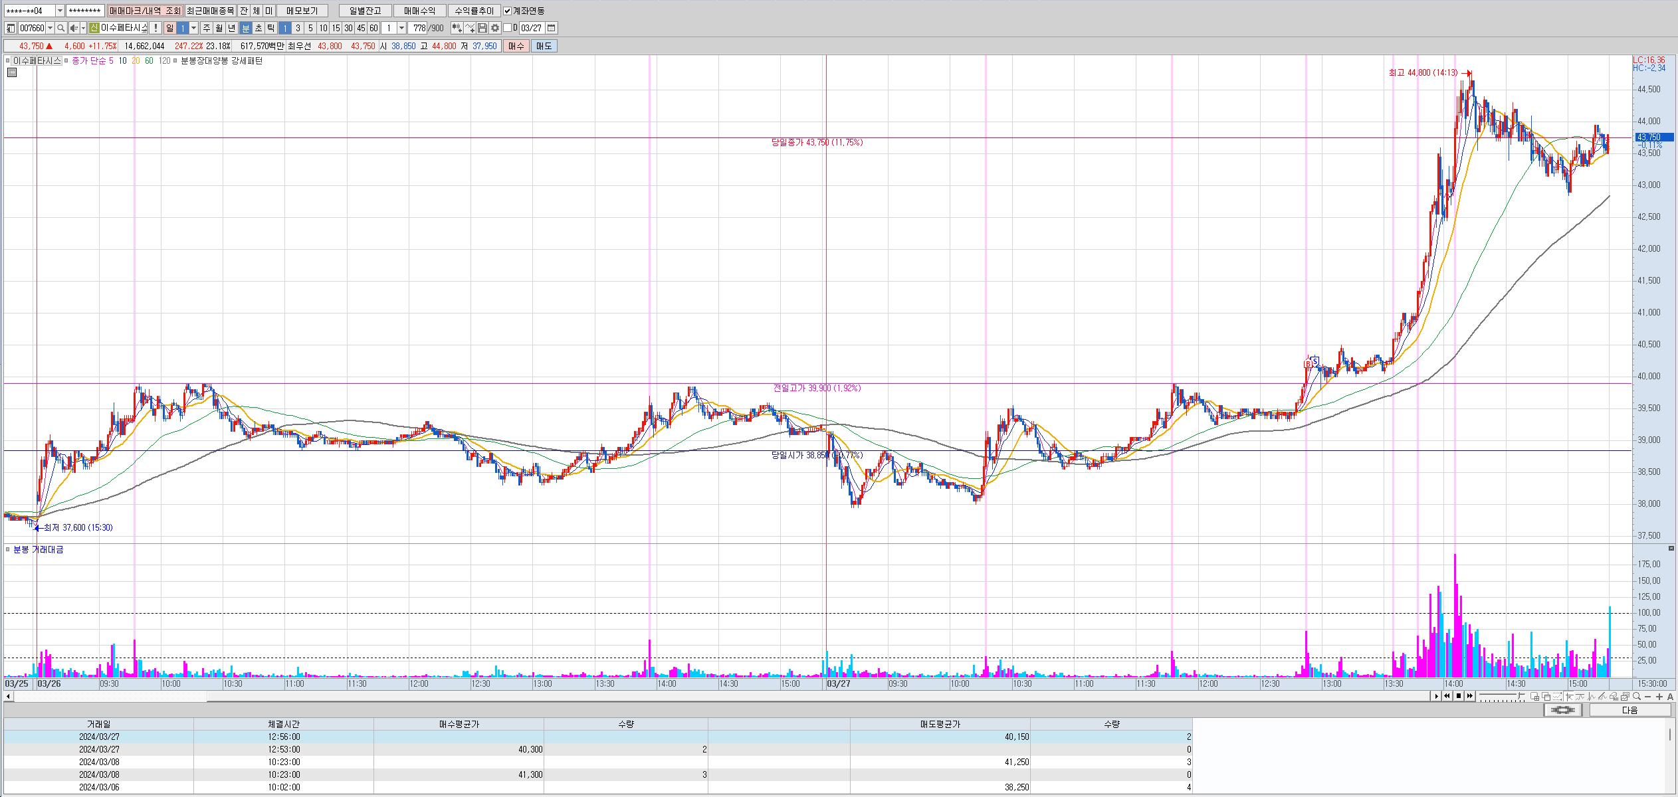The height and width of the screenshot is (797, 1678).
Task: Click the stock search magnifier icon
Action: (61, 28)
